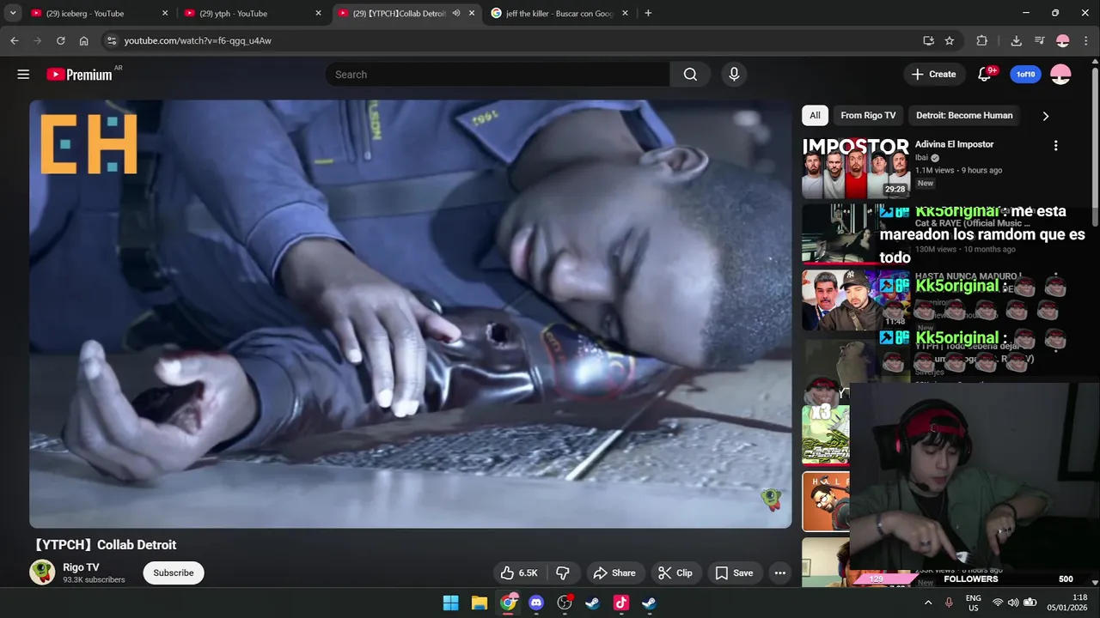Open options for Adivina El Impostor video

[1055, 146]
